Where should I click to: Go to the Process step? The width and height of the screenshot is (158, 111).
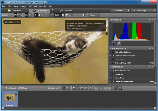click(66, 10)
